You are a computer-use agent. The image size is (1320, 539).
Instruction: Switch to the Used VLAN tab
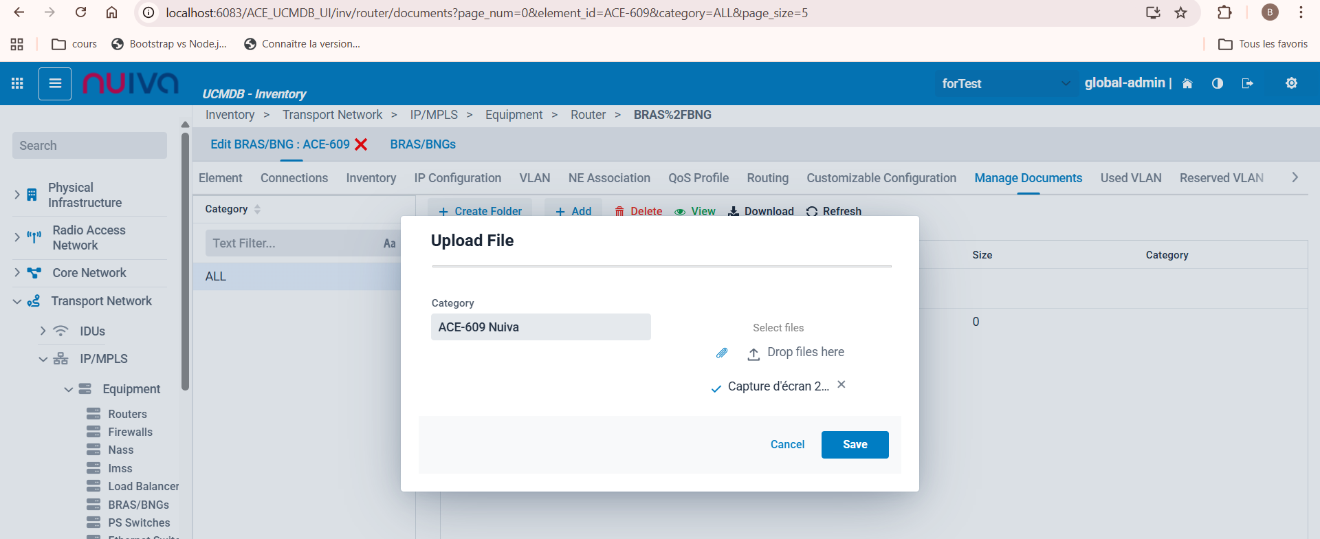click(x=1130, y=178)
